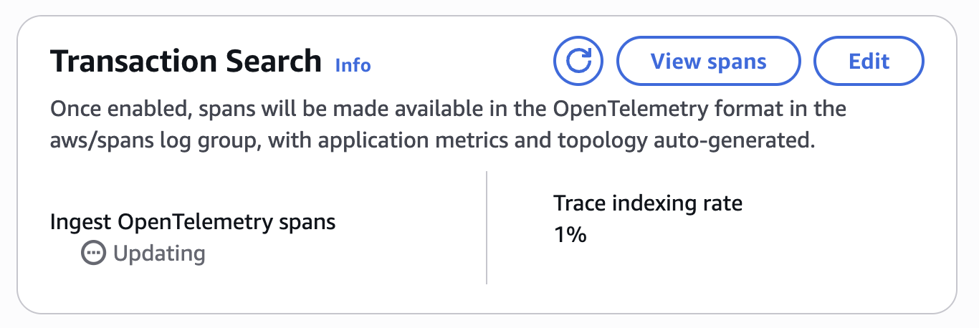Select the 1% trace indexing value
The width and height of the screenshot is (979, 328).
pos(570,234)
